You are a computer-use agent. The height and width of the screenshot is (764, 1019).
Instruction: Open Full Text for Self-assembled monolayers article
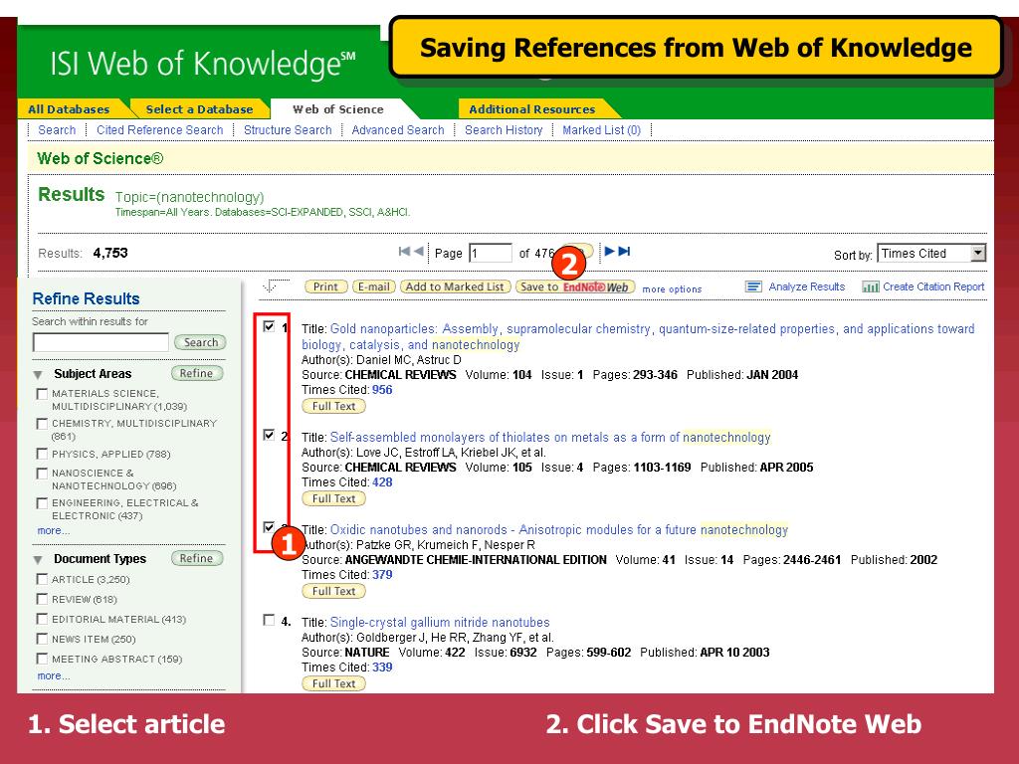coord(334,498)
